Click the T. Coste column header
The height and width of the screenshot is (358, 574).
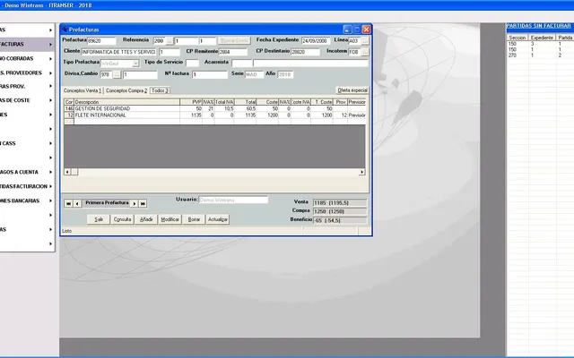(x=322, y=102)
